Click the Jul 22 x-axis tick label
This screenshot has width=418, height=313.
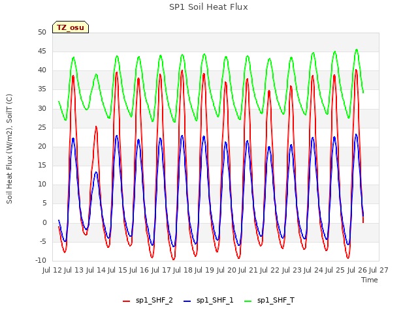tap(270, 270)
